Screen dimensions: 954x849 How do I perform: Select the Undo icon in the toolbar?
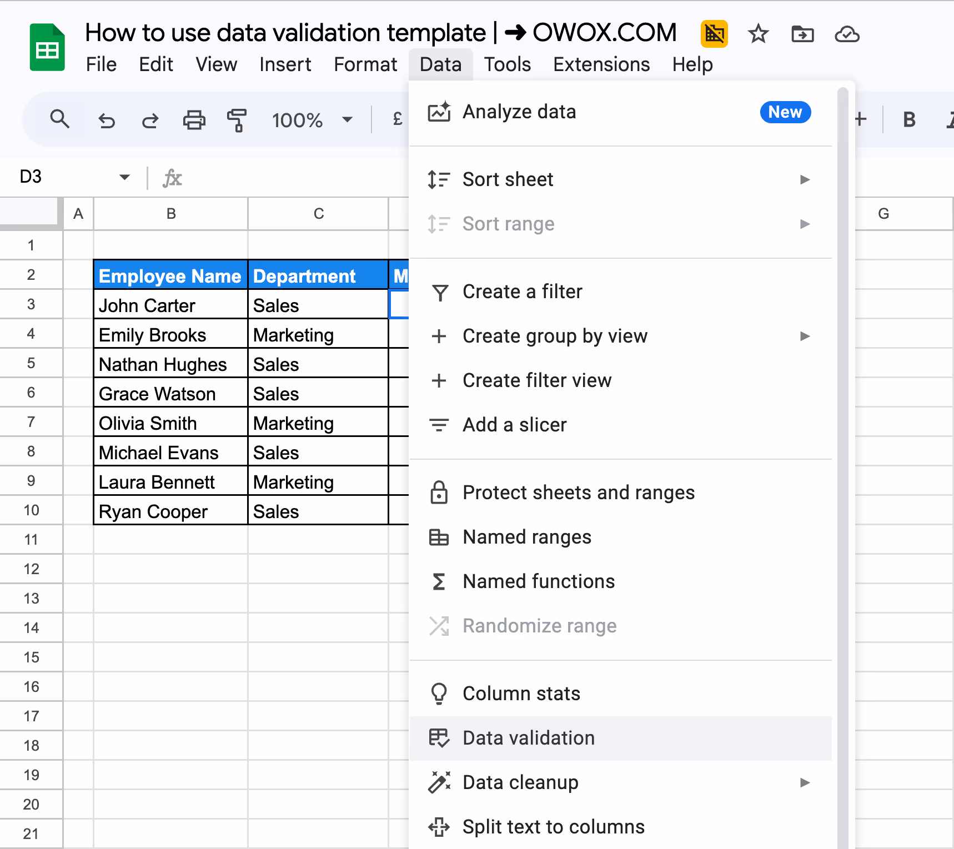pyautogui.click(x=107, y=119)
